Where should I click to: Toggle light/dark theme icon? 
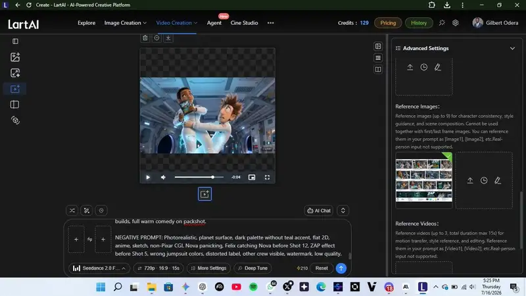click(442, 23)
